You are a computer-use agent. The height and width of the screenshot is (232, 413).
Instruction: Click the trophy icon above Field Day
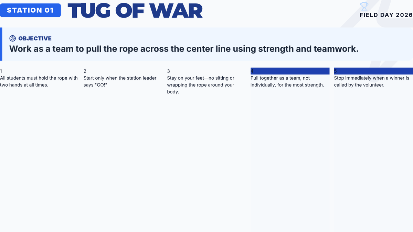tap(364, 6)
